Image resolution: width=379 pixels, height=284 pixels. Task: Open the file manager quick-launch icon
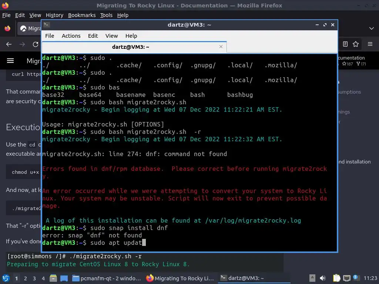[53, 278]
